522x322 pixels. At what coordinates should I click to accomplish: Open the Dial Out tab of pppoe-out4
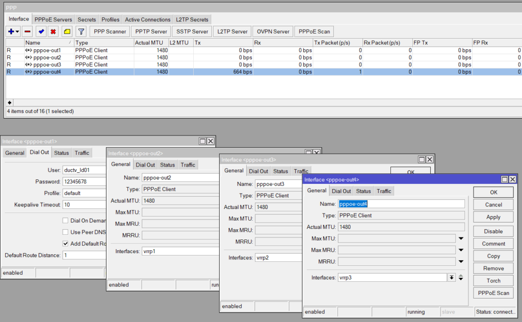pyautogui.click(x=341, y=191)
